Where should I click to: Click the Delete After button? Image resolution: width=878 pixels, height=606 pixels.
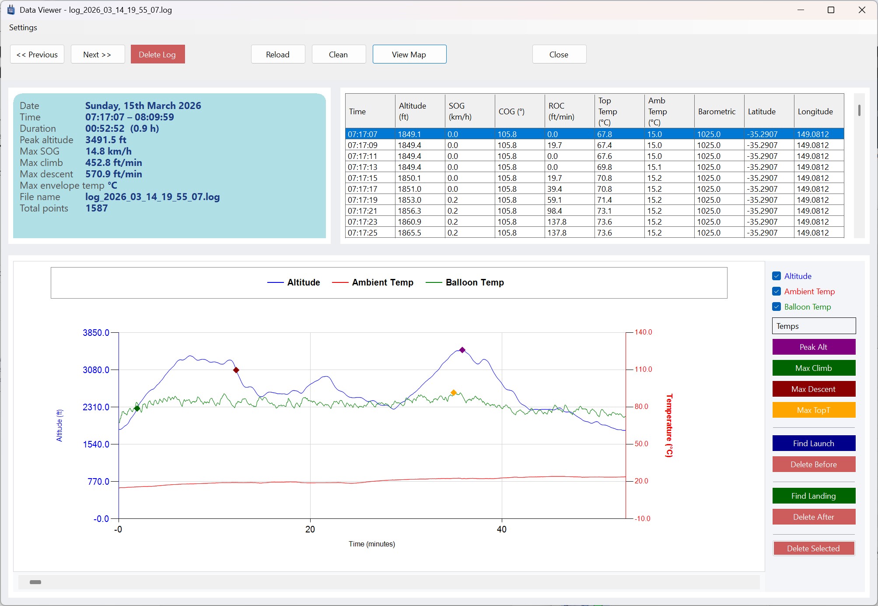[x=814, y=517]
